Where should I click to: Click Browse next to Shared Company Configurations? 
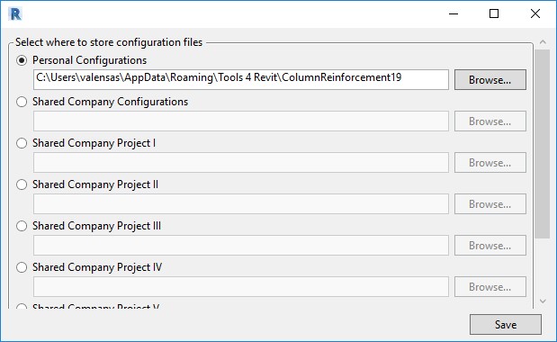coord(490,121)
